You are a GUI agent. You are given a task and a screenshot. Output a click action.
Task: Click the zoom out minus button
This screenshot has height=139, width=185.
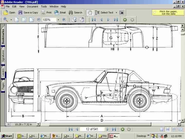pos(39,20)
